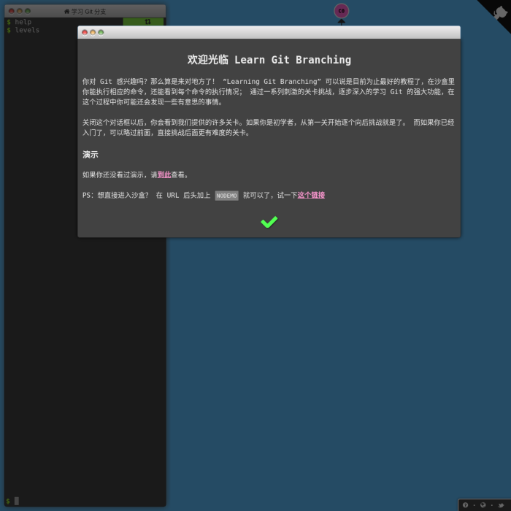Click the green button on terminal window
This screenshot has height=511, width=511.
tap(27, 11)
